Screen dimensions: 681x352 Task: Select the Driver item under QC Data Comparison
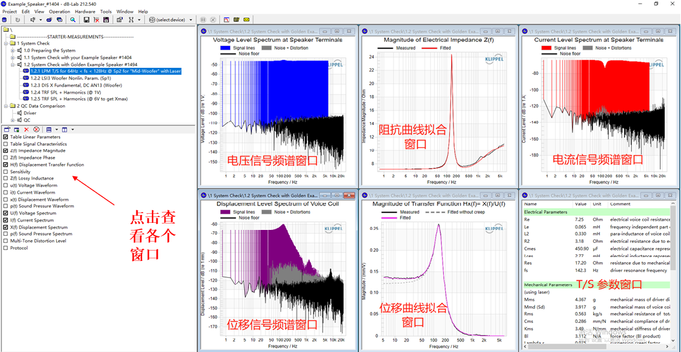[x=30, y=113]
